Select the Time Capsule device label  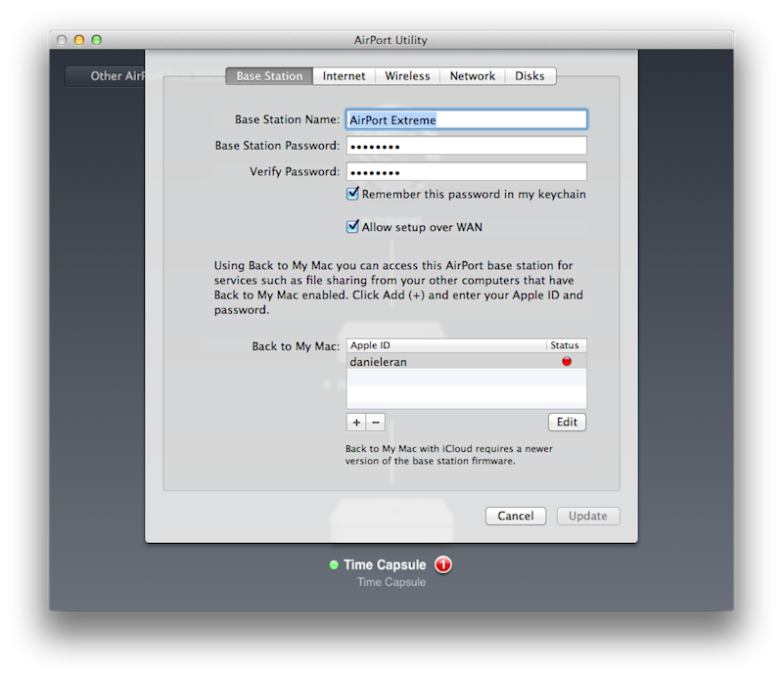click(x=385, y=565)
